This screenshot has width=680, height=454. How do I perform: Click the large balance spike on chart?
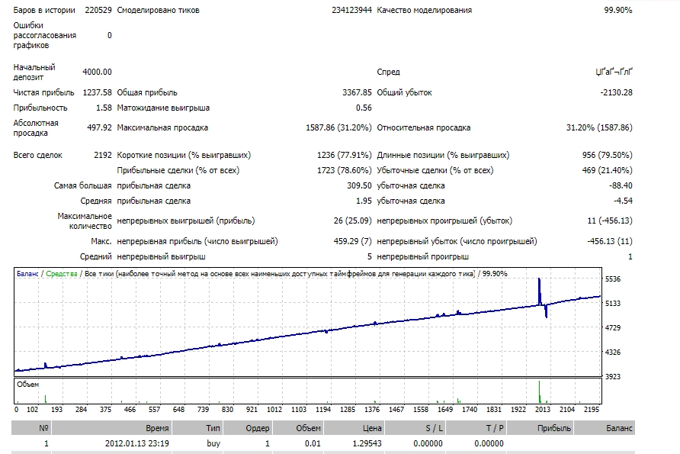pyautogui.click(x=540, y=291)
